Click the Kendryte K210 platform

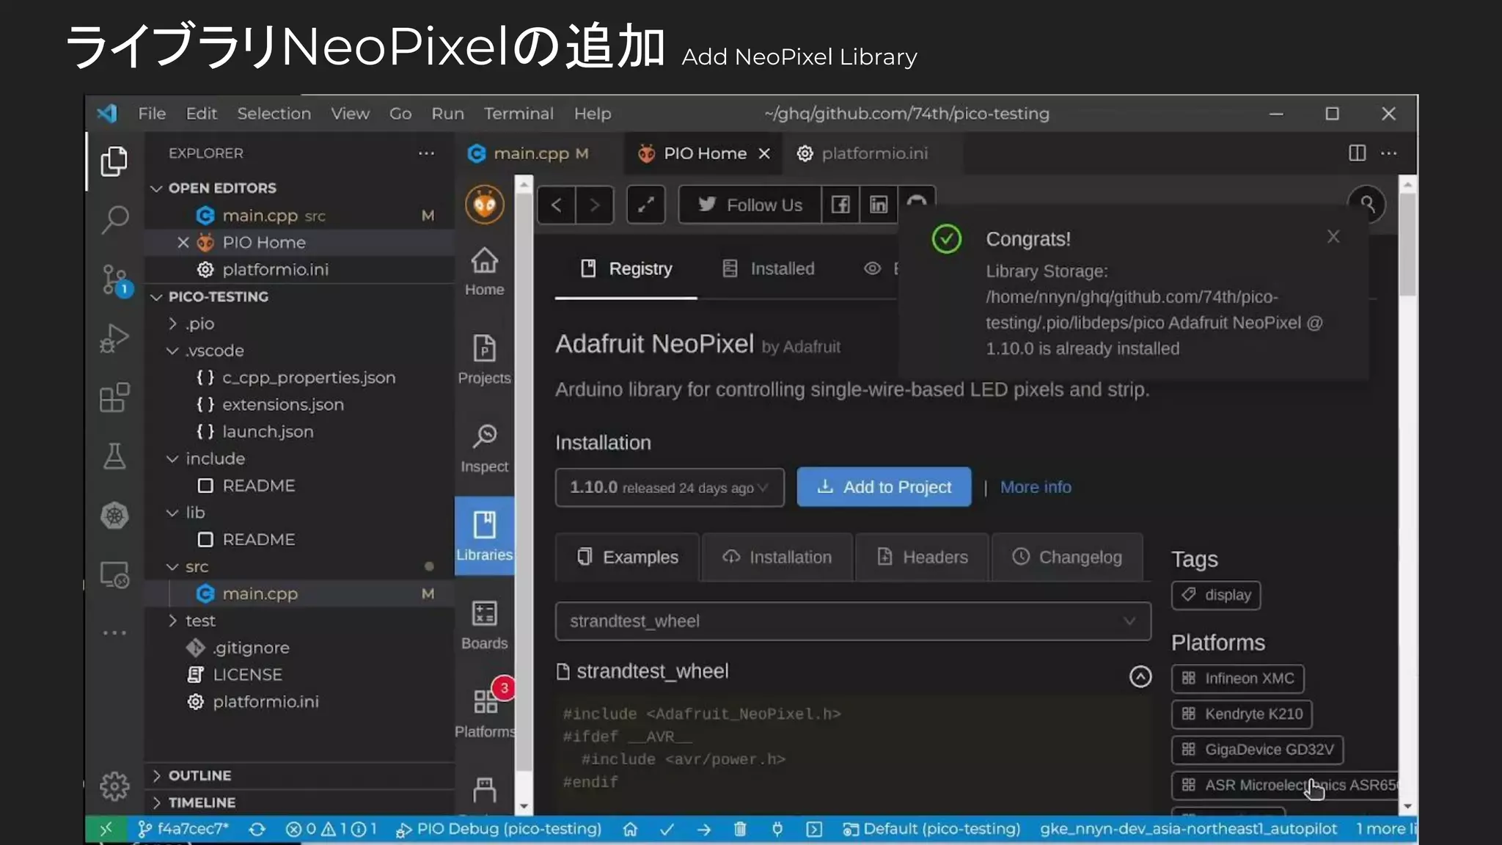(x=1242, y=714)
